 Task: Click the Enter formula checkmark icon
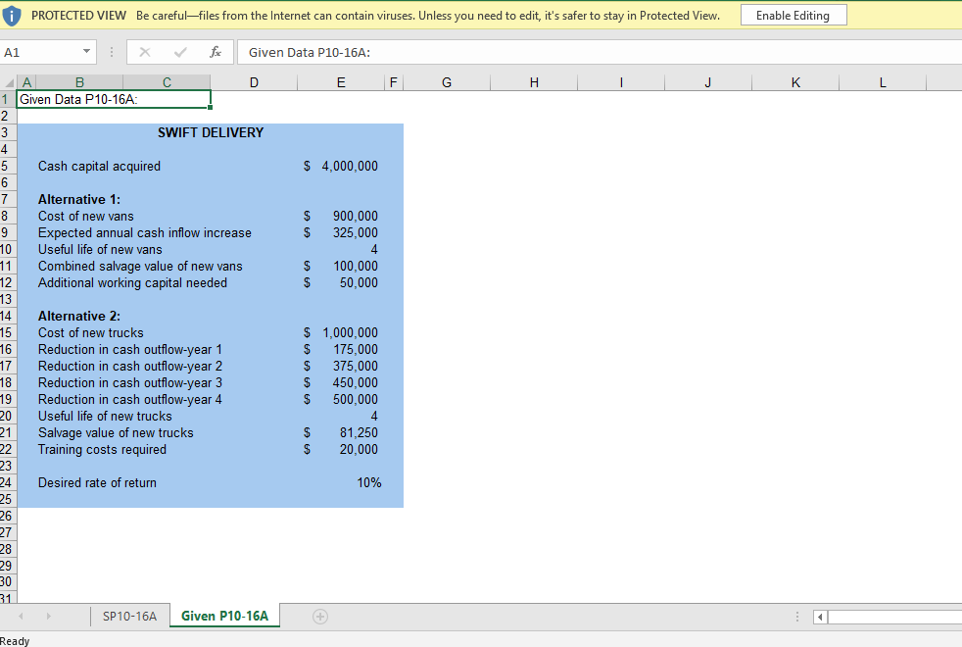(x=180, y=52)
